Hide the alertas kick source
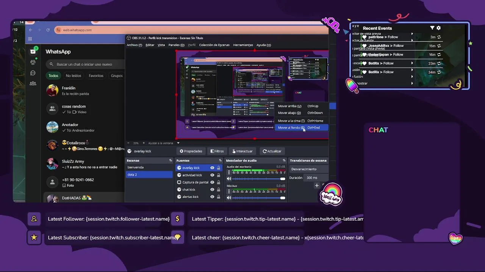Viewport: 485px width, 272px height. (212, 196)
